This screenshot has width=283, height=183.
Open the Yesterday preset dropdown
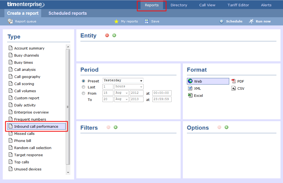[x=123, y=80]
